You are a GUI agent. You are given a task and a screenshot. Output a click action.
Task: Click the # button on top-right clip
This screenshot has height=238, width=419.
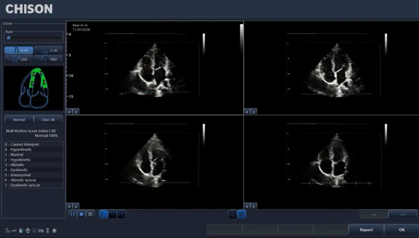click(247, 112)
